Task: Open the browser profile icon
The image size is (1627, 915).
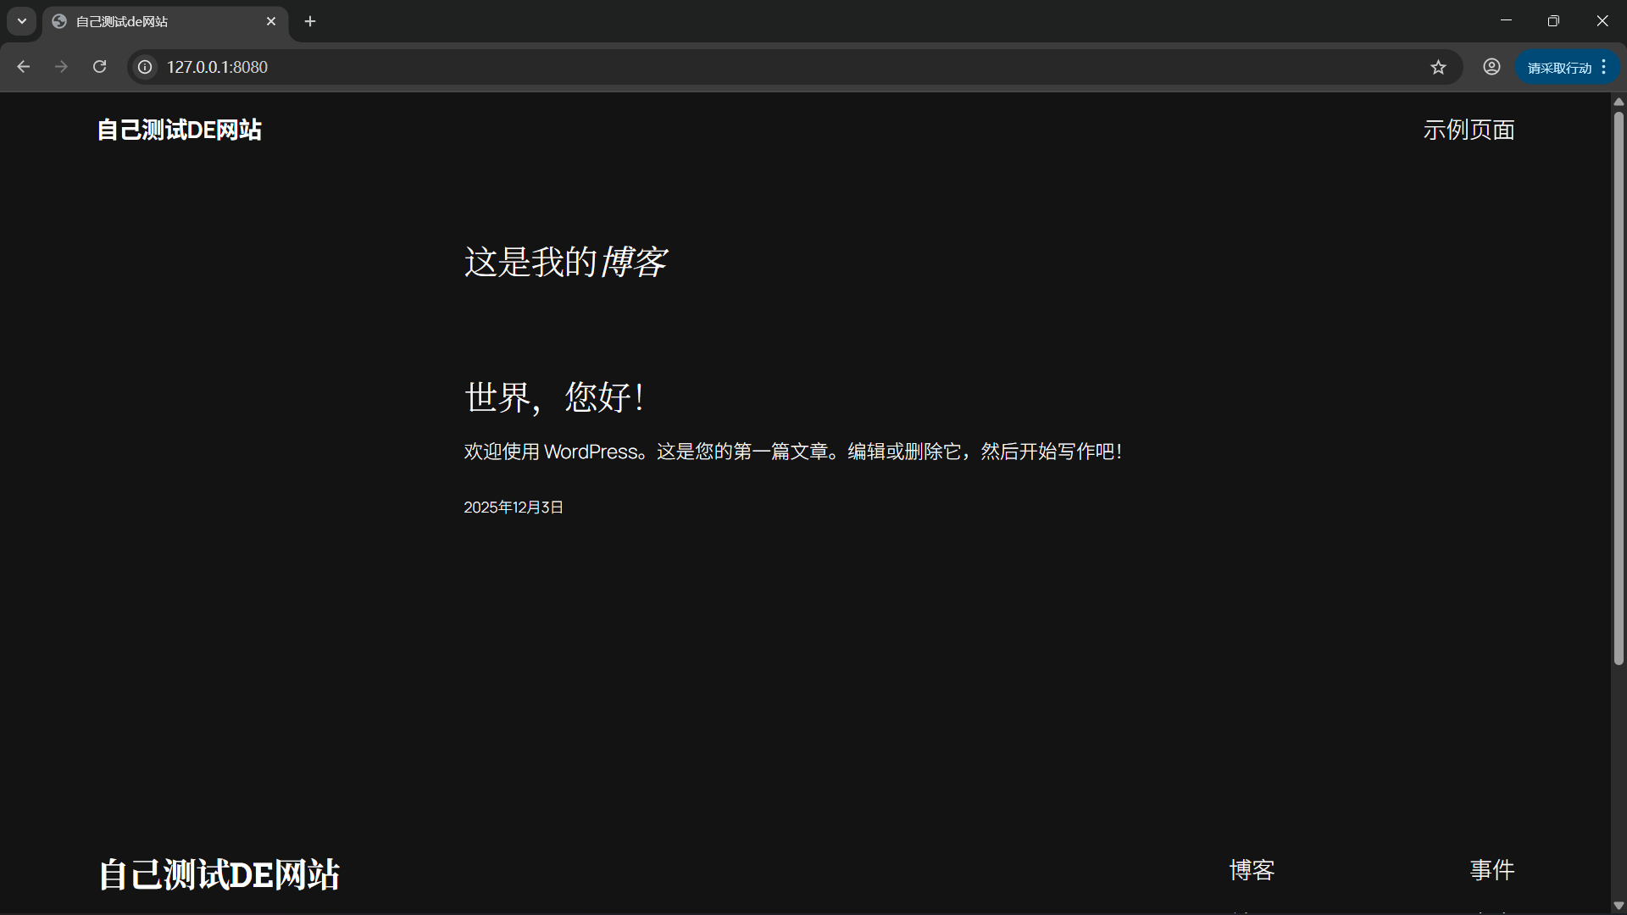Action: point(1491,67)
